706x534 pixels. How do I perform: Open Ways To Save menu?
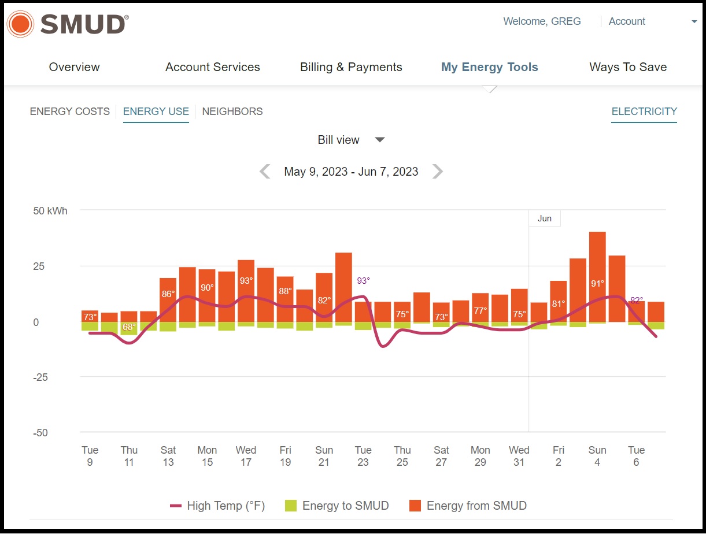628,67
